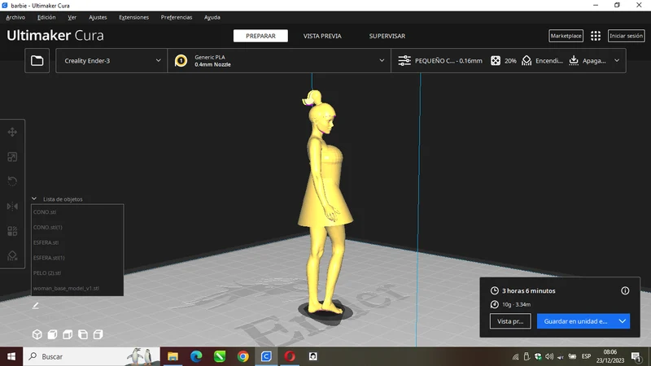Switch to left side view cube icon
This screenshot has width=651, height=366.
point(83,334)
